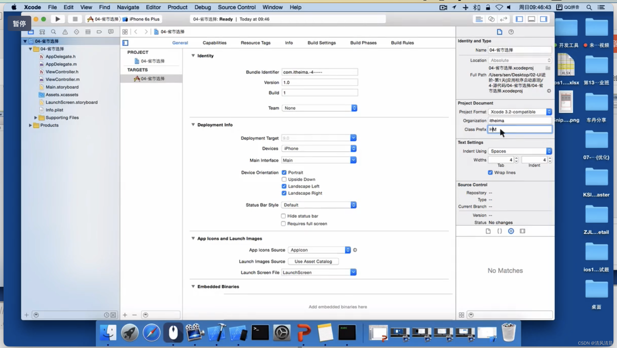The width and height of the screenshot is (617, 348).
Task: Open the related items grid icon
Action: tap(125, 32)
